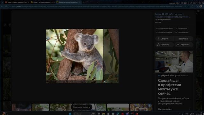Open the polytech.alabuga.ru ad link
The image size is (204, 115).
click(x=170, y=75)
